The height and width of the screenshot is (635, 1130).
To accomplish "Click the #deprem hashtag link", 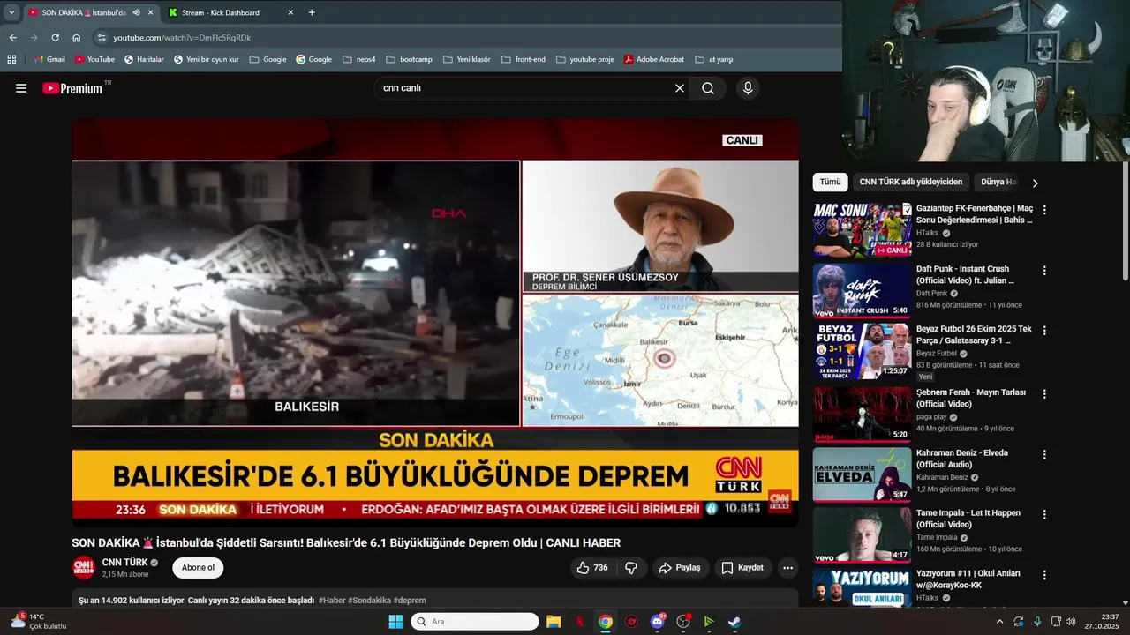I will pos(410,601).
